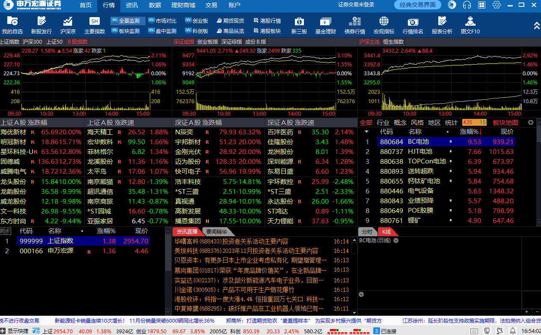This screenshot has height=335, width=541.
Task: Click 证券交易未登录 login link
Action: 356,5
